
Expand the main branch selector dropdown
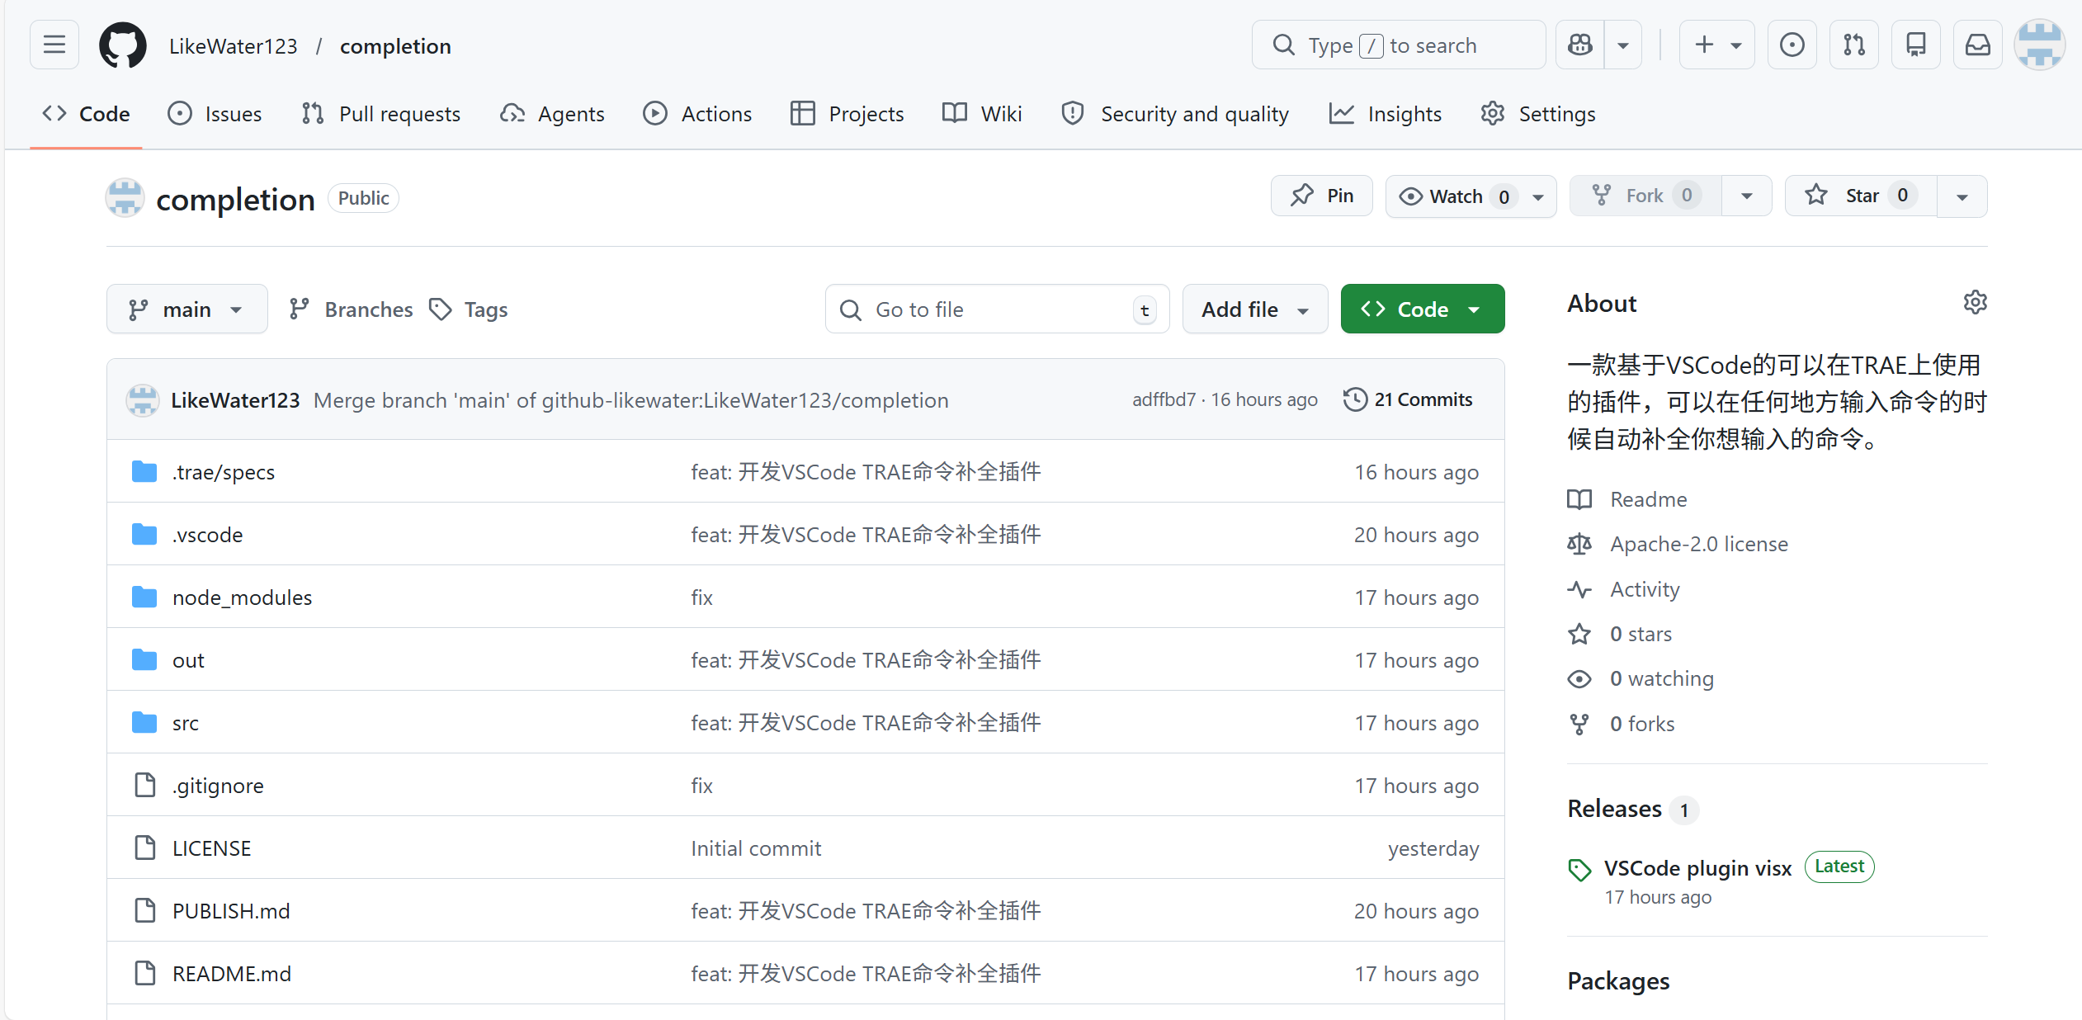pyautogui.click(x=186, y=309)
